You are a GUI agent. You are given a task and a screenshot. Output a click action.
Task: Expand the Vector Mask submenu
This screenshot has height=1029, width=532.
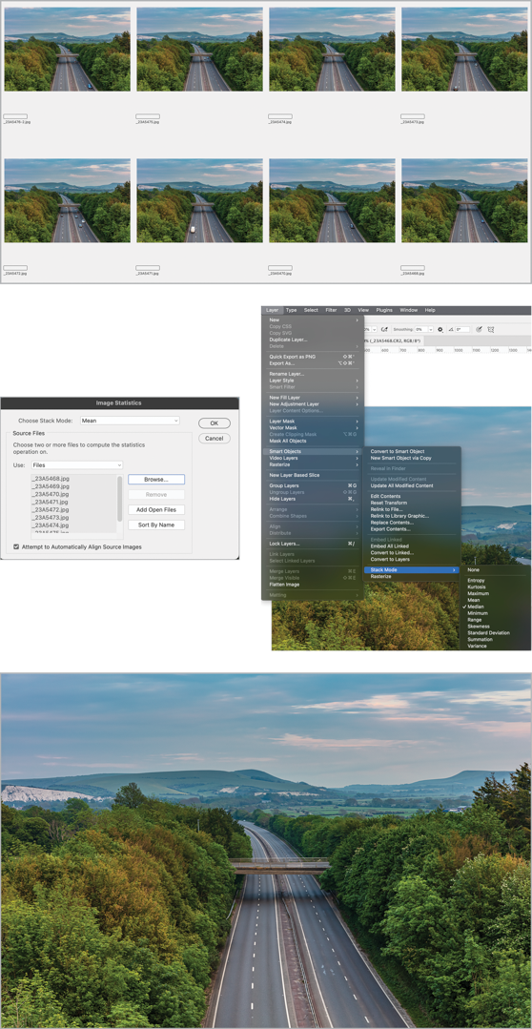click(313, 427)
